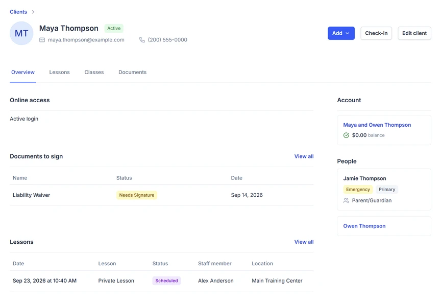Click the Active status badge

(114, 29)
